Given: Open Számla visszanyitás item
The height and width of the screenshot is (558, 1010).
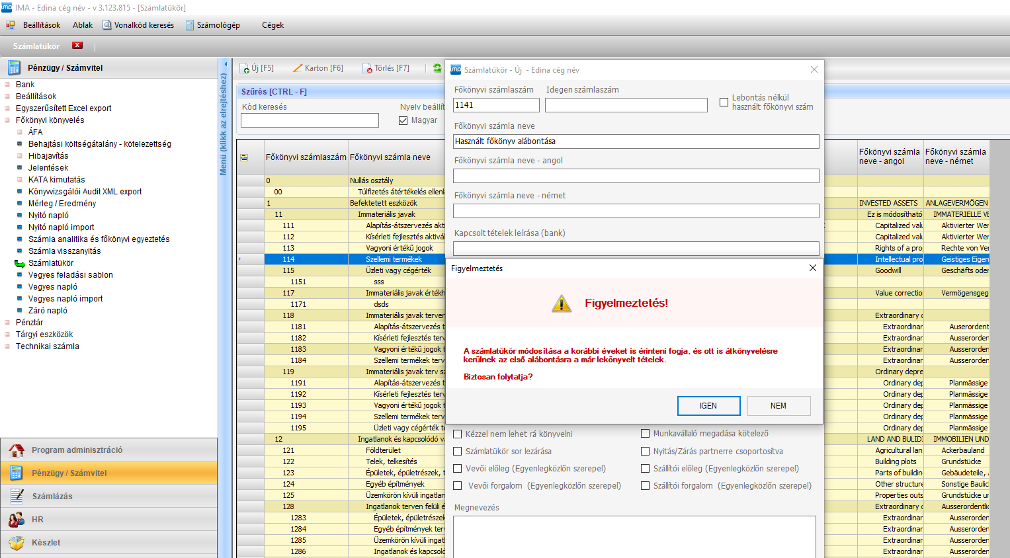Looking at the screenshot, I should click(x=65, y=251).
